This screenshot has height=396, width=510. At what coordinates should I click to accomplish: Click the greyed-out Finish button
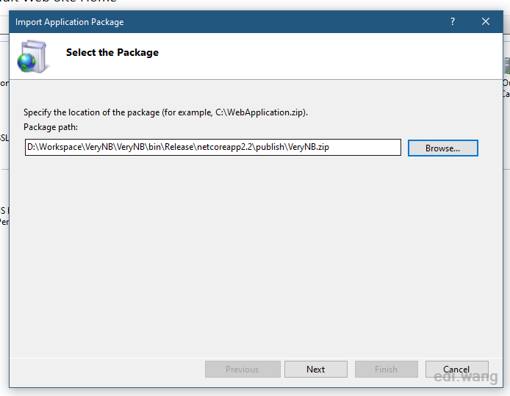click(387, 370)
